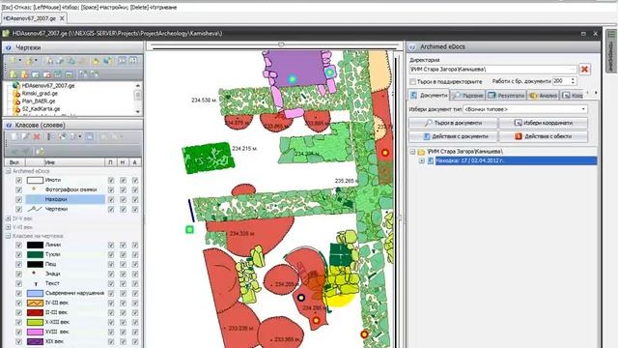The height and width of the screenshot is (348, 618).
Task: Click inside the Директория path input field
Action: coord(492,70)
